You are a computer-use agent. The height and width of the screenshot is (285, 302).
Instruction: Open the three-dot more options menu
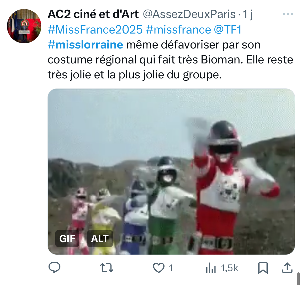(x=288, y=14)
